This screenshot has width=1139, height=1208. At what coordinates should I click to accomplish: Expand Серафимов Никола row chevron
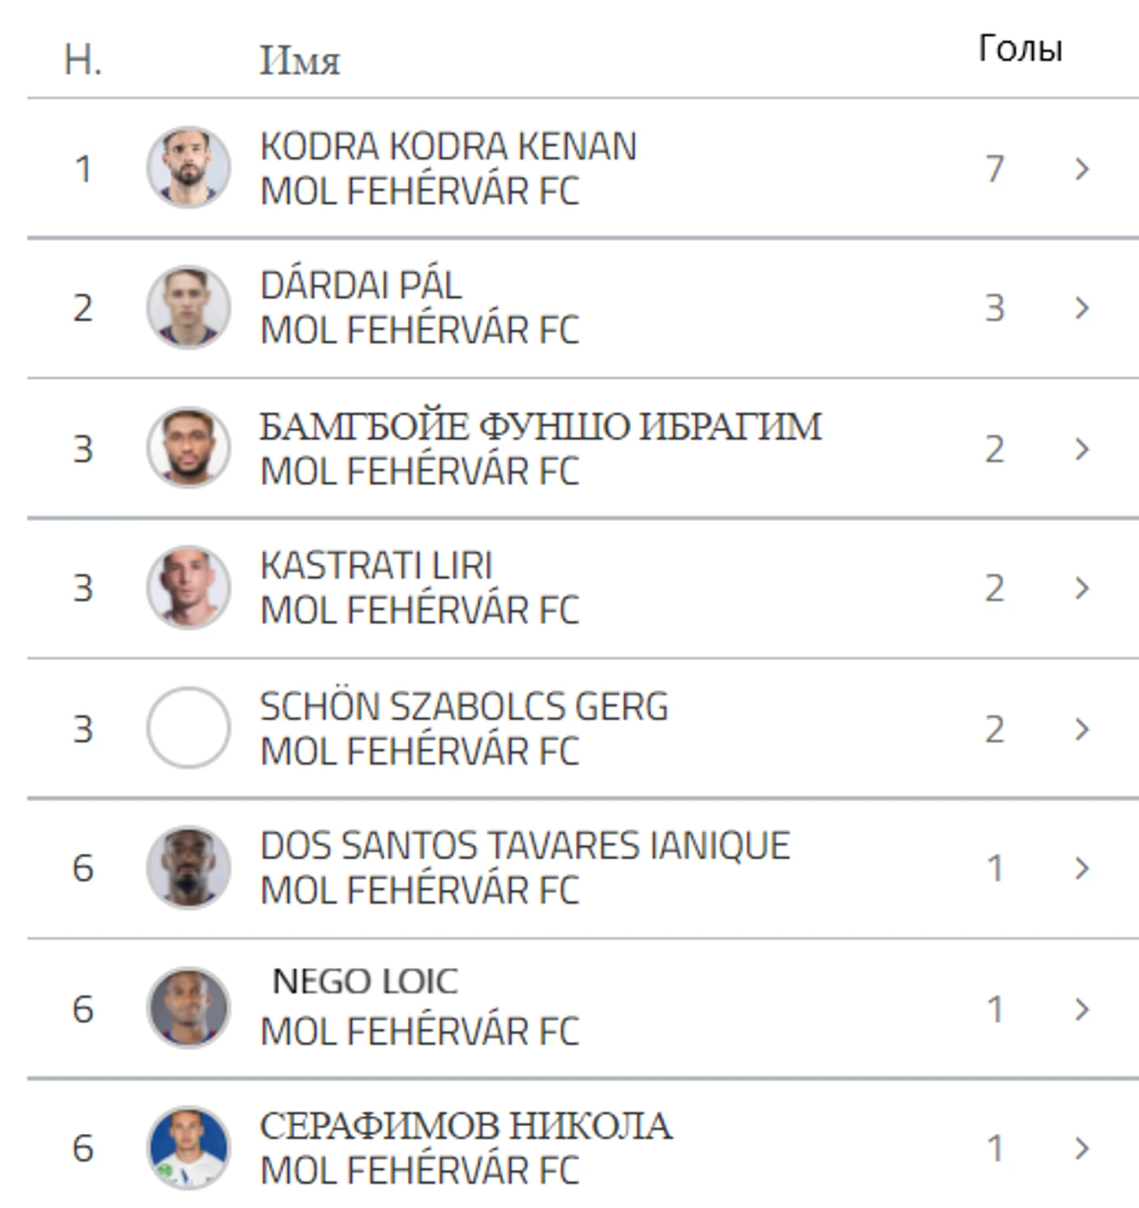point(1081,1148)
